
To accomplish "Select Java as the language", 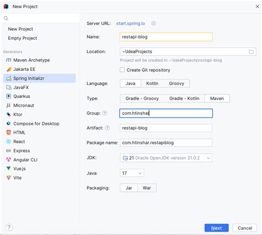I will pyautogui.click(x=130, y=83).
